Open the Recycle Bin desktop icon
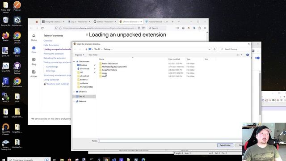This screenshot has width=286, height=161. pyautogui.click(x=6, y=21)
